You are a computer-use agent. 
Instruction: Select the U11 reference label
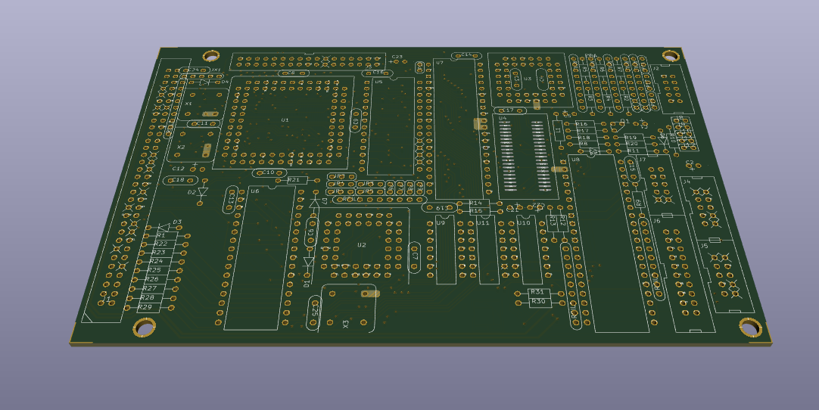483,222
